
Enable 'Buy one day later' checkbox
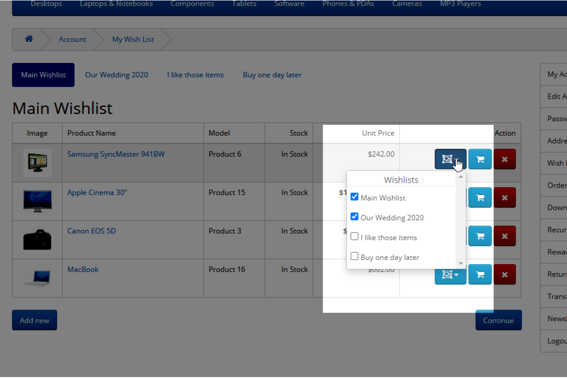pyautogui.click(x=354, y=257)
